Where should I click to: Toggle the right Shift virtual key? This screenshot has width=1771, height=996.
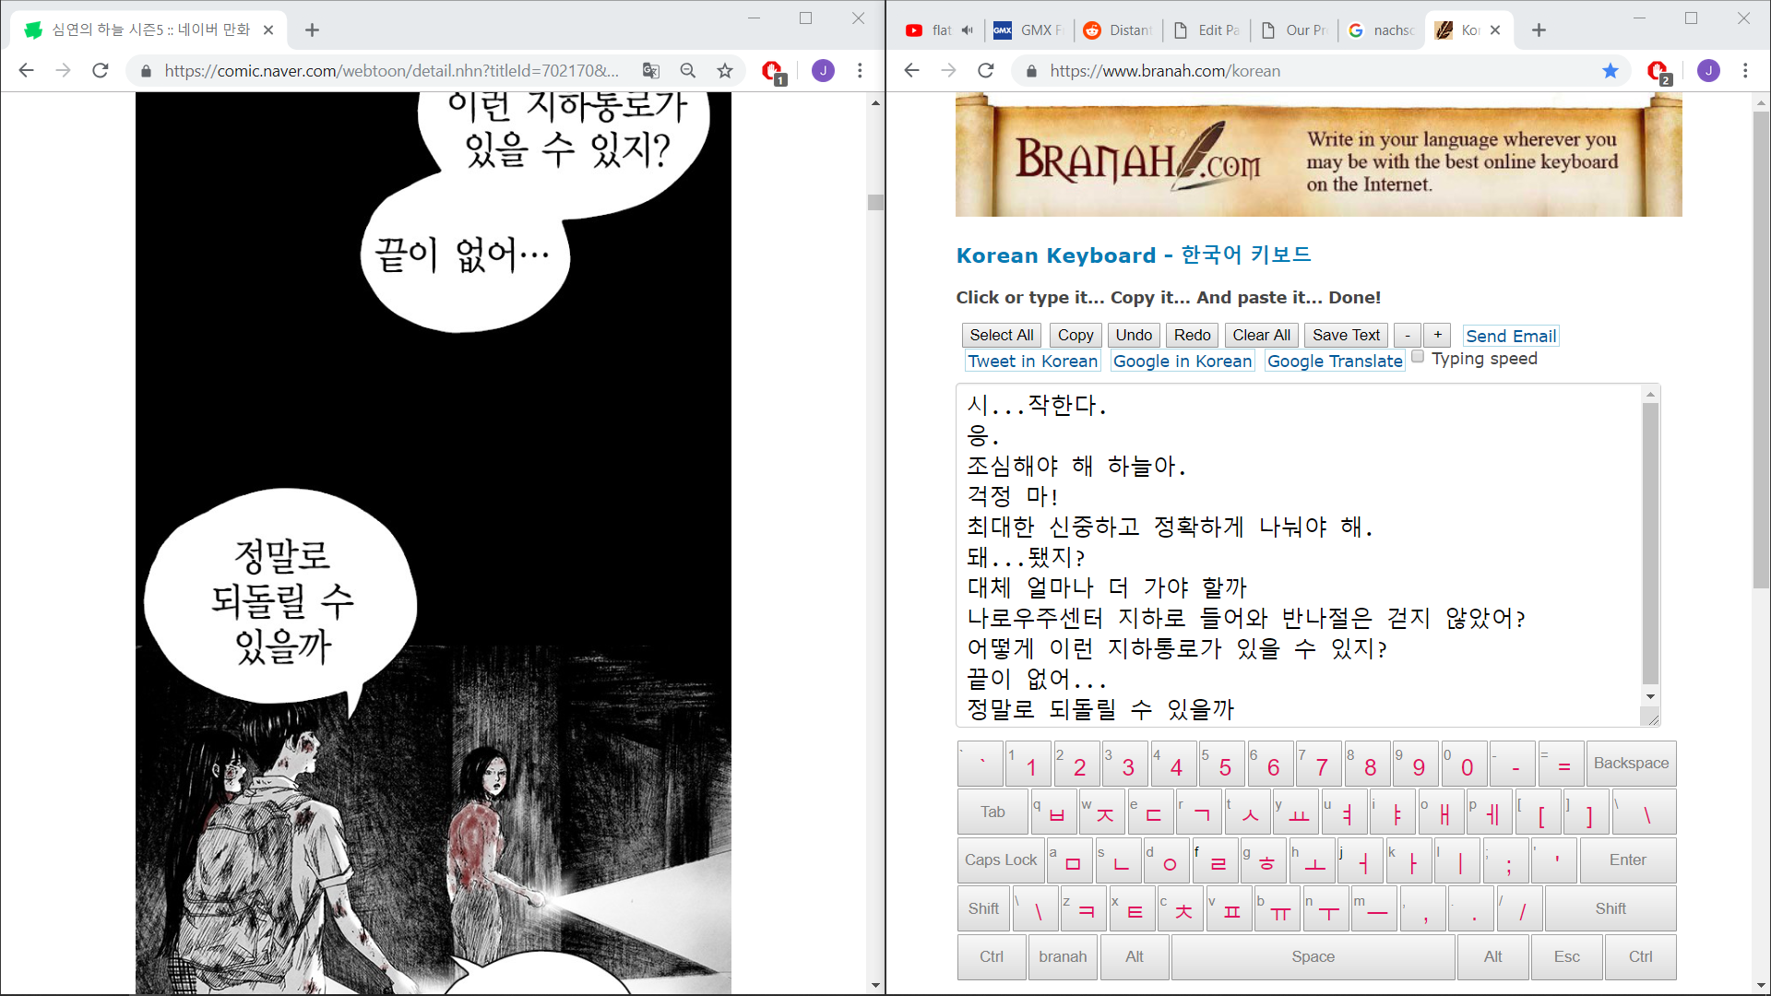click(1611, 909)
